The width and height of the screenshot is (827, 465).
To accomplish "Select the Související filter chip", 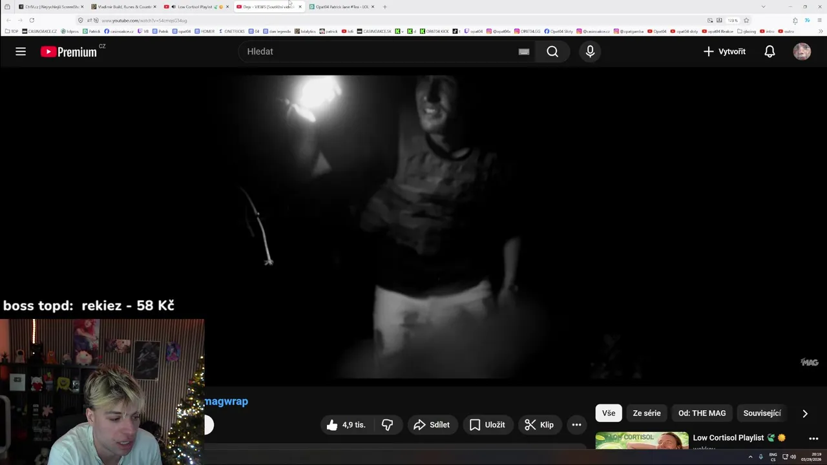I will click(x=762, y=413).
